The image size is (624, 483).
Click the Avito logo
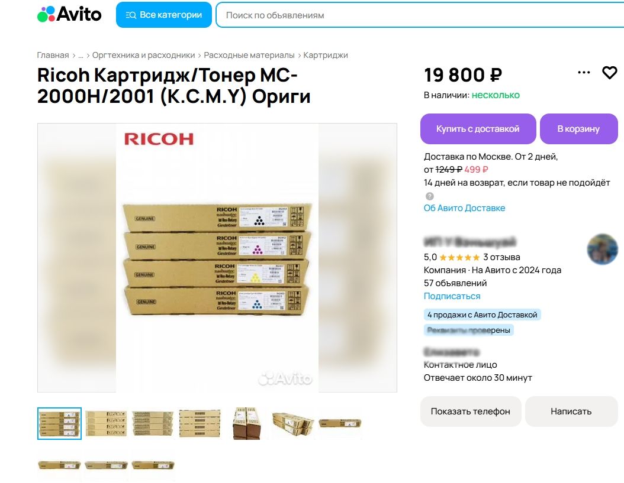(x=69, y=14)
